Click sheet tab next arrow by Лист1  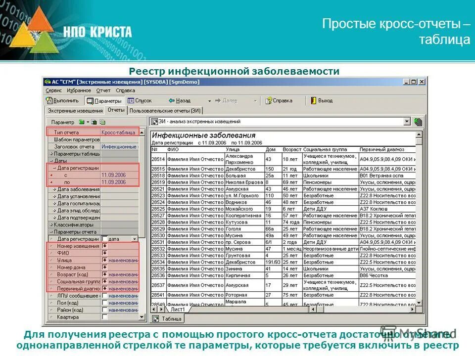(x=161, y=310)
